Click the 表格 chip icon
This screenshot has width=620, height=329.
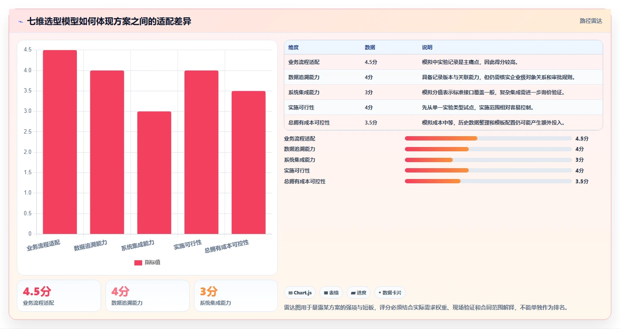(326, 293)
